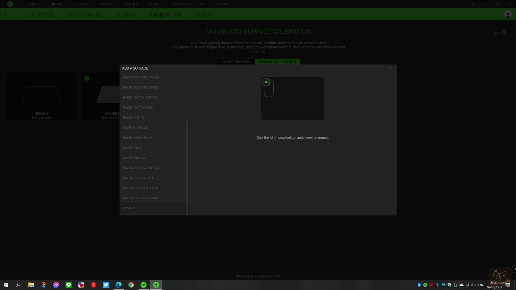Go to the CONNECT top tab
This screenshot has height=290, width=516.
tap(132, 4)
